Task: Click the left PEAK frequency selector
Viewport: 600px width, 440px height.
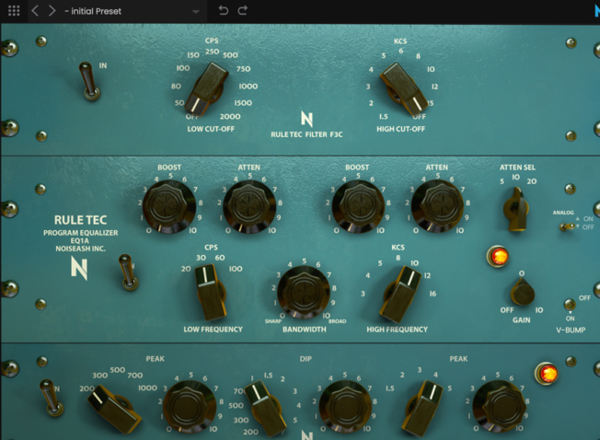Action: pyautogui.click(x=114, y=409)
